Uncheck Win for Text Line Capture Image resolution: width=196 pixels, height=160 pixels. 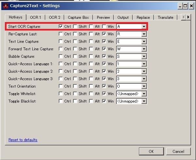[104, 41]
